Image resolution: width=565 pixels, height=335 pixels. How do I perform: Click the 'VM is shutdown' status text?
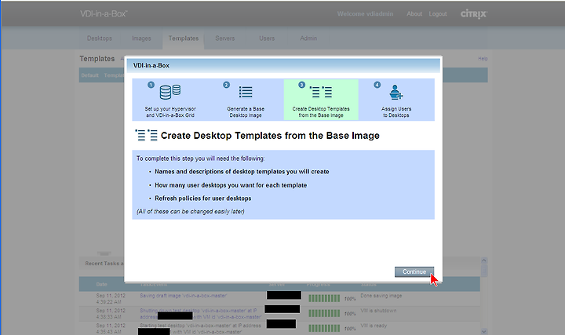tap(378, 311)
